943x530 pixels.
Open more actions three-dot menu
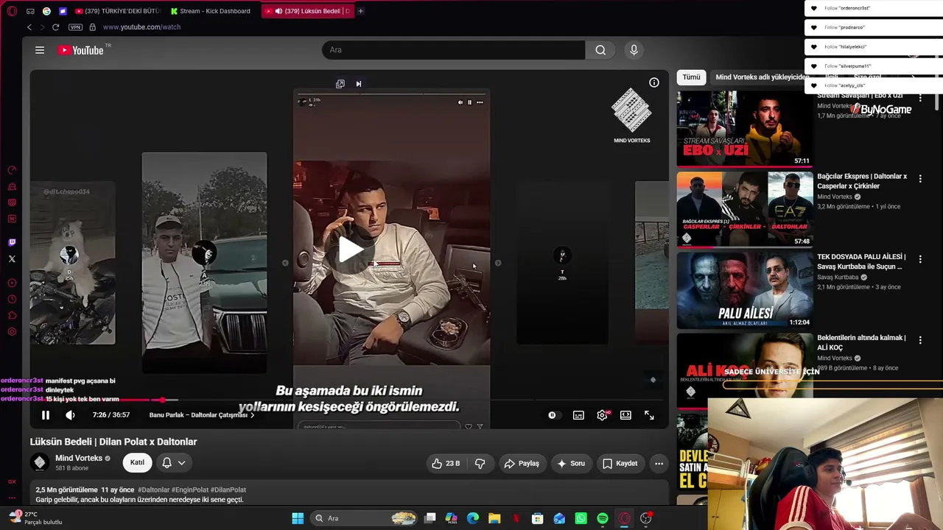click(x=659, y=464)
